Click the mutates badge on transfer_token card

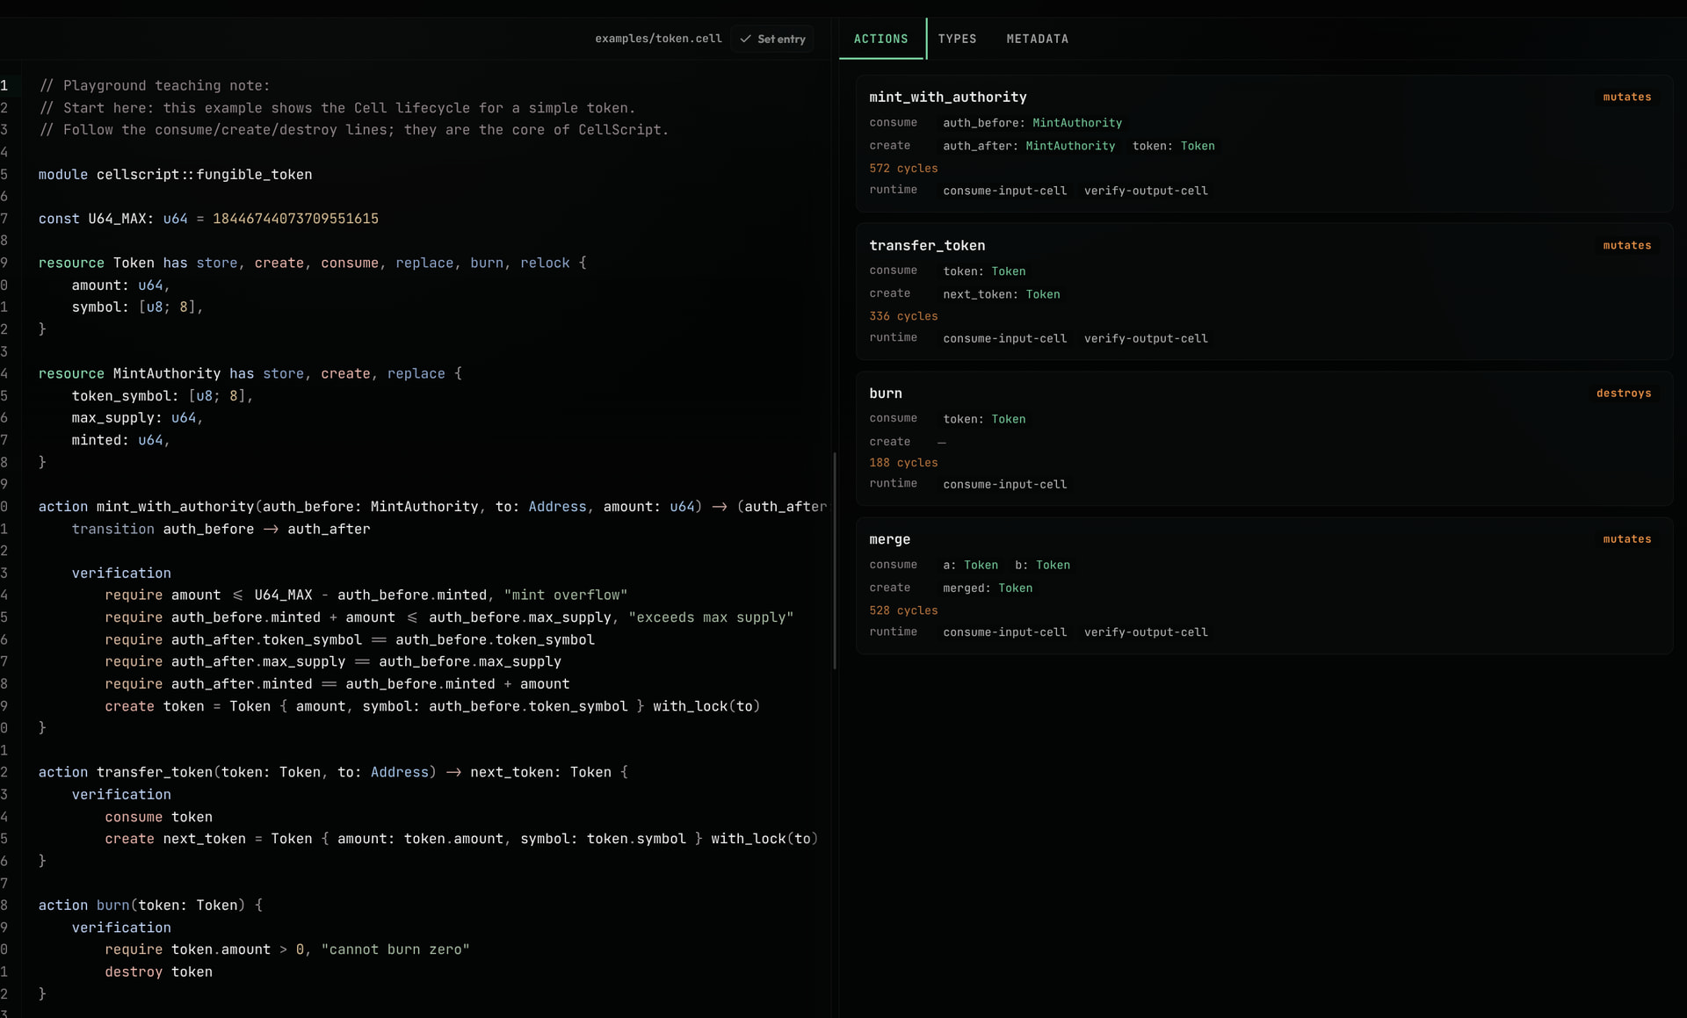1626,245
